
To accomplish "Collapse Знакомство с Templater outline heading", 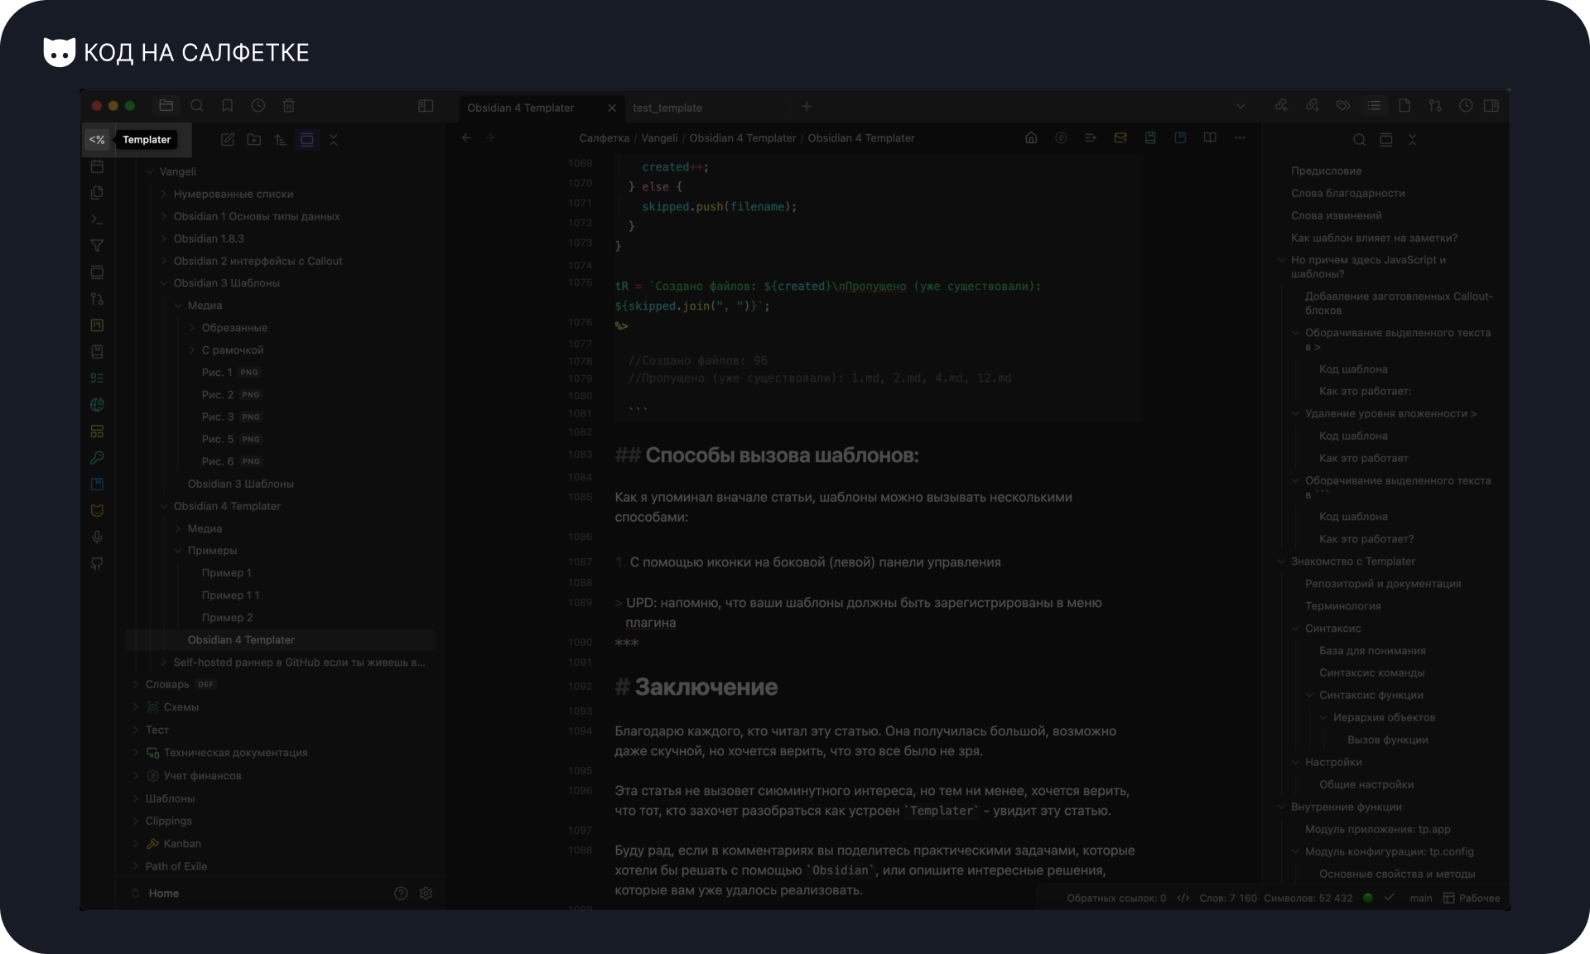I will click(1282, 561).
